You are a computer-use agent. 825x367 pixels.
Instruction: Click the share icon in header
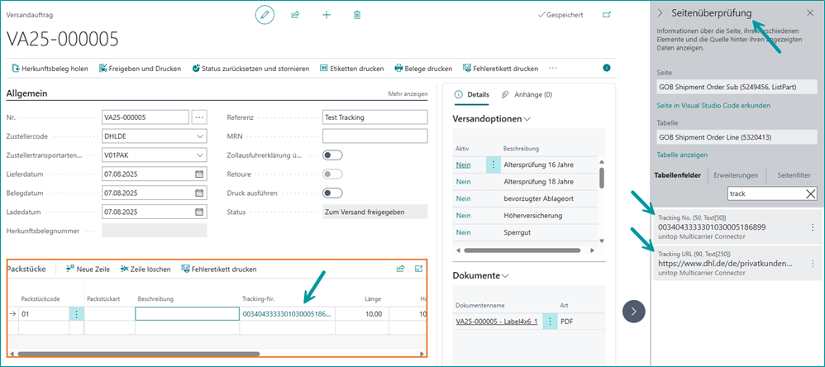(295, 15)
